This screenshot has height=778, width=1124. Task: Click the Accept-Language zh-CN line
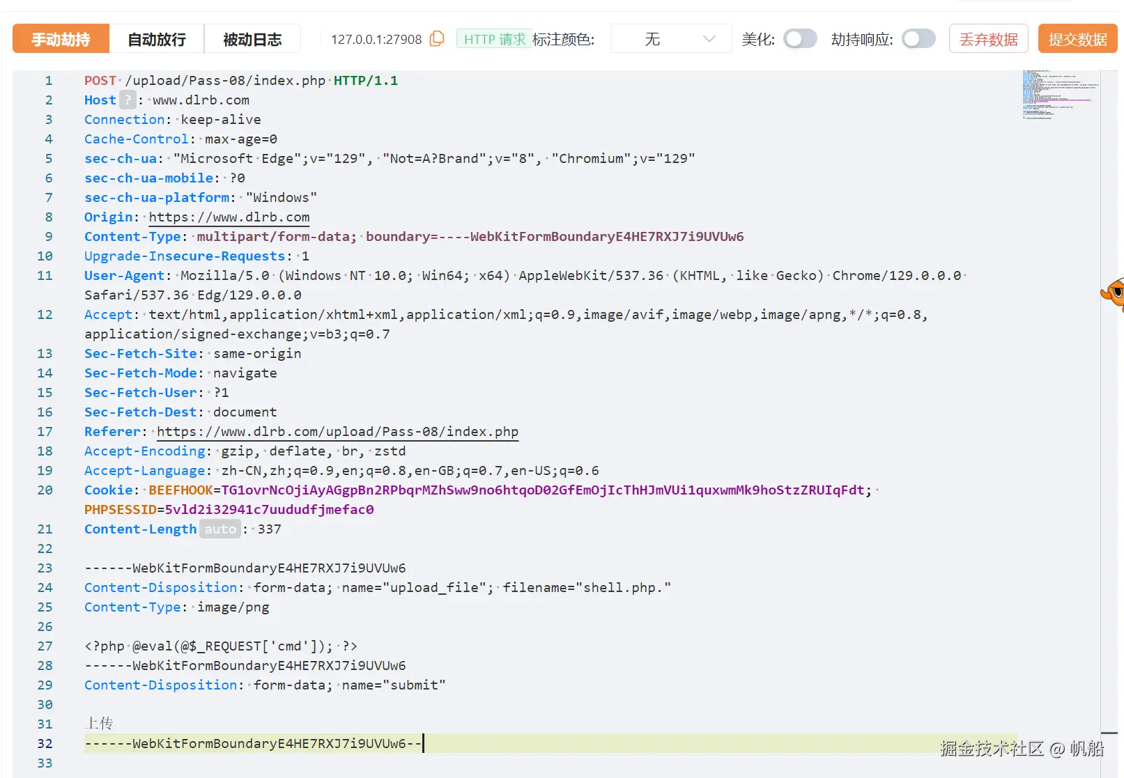pos(341,470)
